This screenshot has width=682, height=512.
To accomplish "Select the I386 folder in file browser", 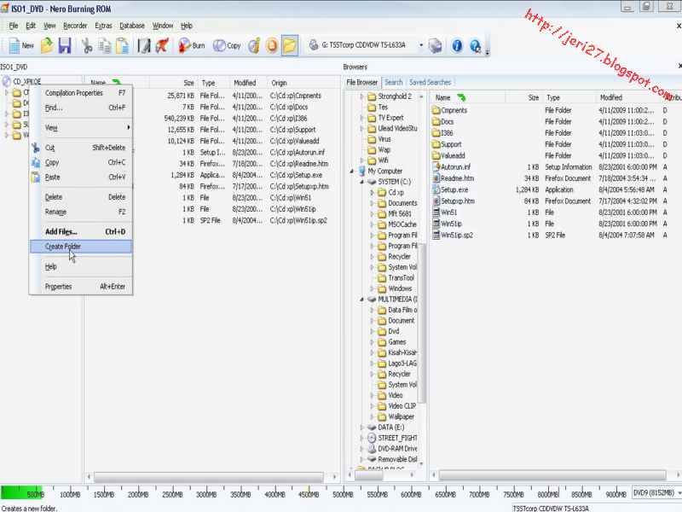I will coord(442,133).
